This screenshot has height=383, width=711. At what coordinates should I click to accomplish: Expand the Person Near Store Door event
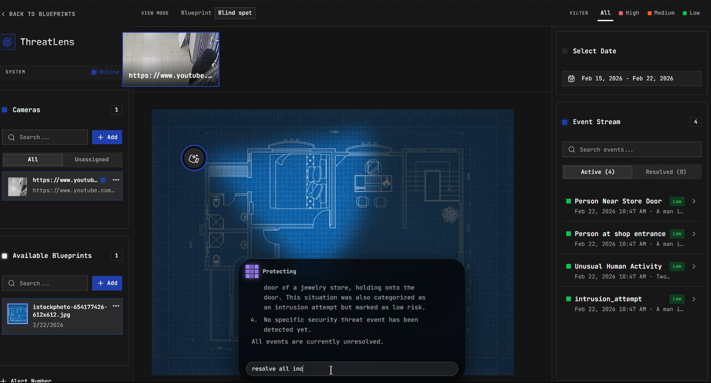pyautogui.click(x=694, y=201)
